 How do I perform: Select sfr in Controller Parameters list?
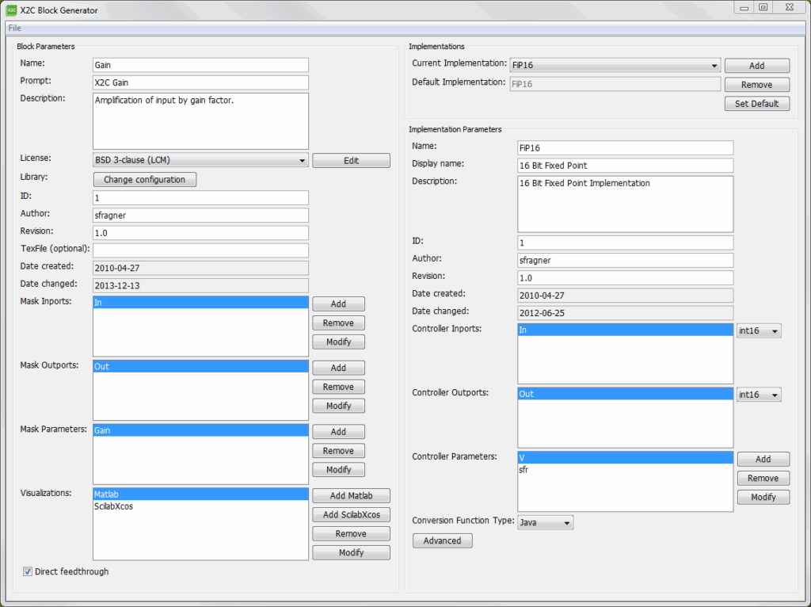pyautogui.click(x=524, y=470)
